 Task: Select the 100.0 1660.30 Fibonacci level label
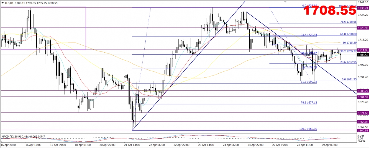coord(309,129)
